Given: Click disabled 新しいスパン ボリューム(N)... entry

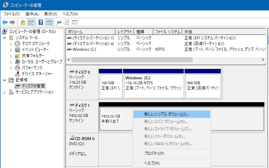Looking at the screenshot, I should click(172, 122).
